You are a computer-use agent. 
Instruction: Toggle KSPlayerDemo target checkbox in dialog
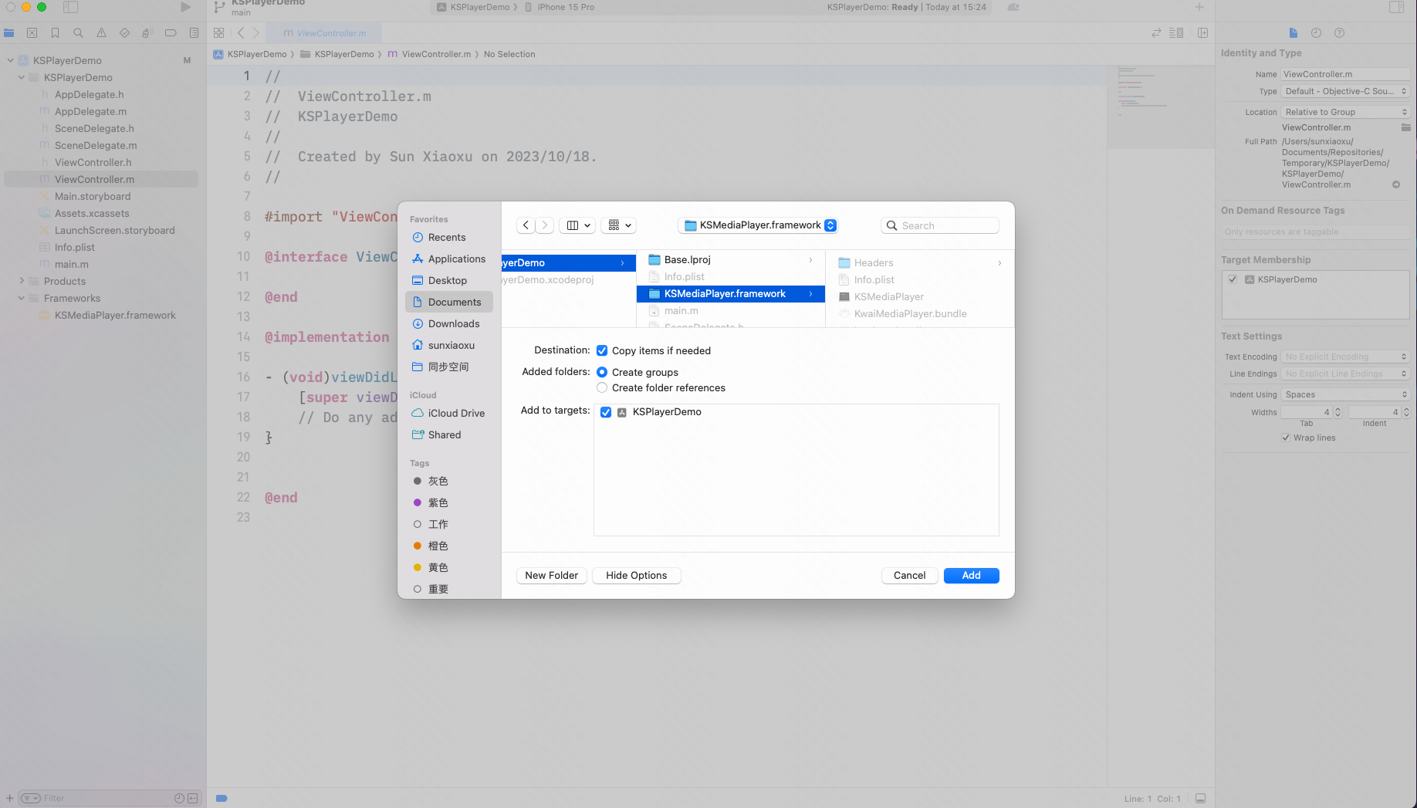click(x=606, y=412)
